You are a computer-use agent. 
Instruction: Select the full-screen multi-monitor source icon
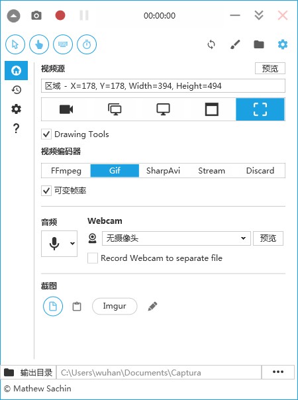[x=115, y=109]
